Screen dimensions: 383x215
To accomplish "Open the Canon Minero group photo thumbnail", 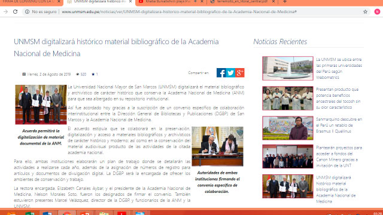I will click(x=288, y=156).
